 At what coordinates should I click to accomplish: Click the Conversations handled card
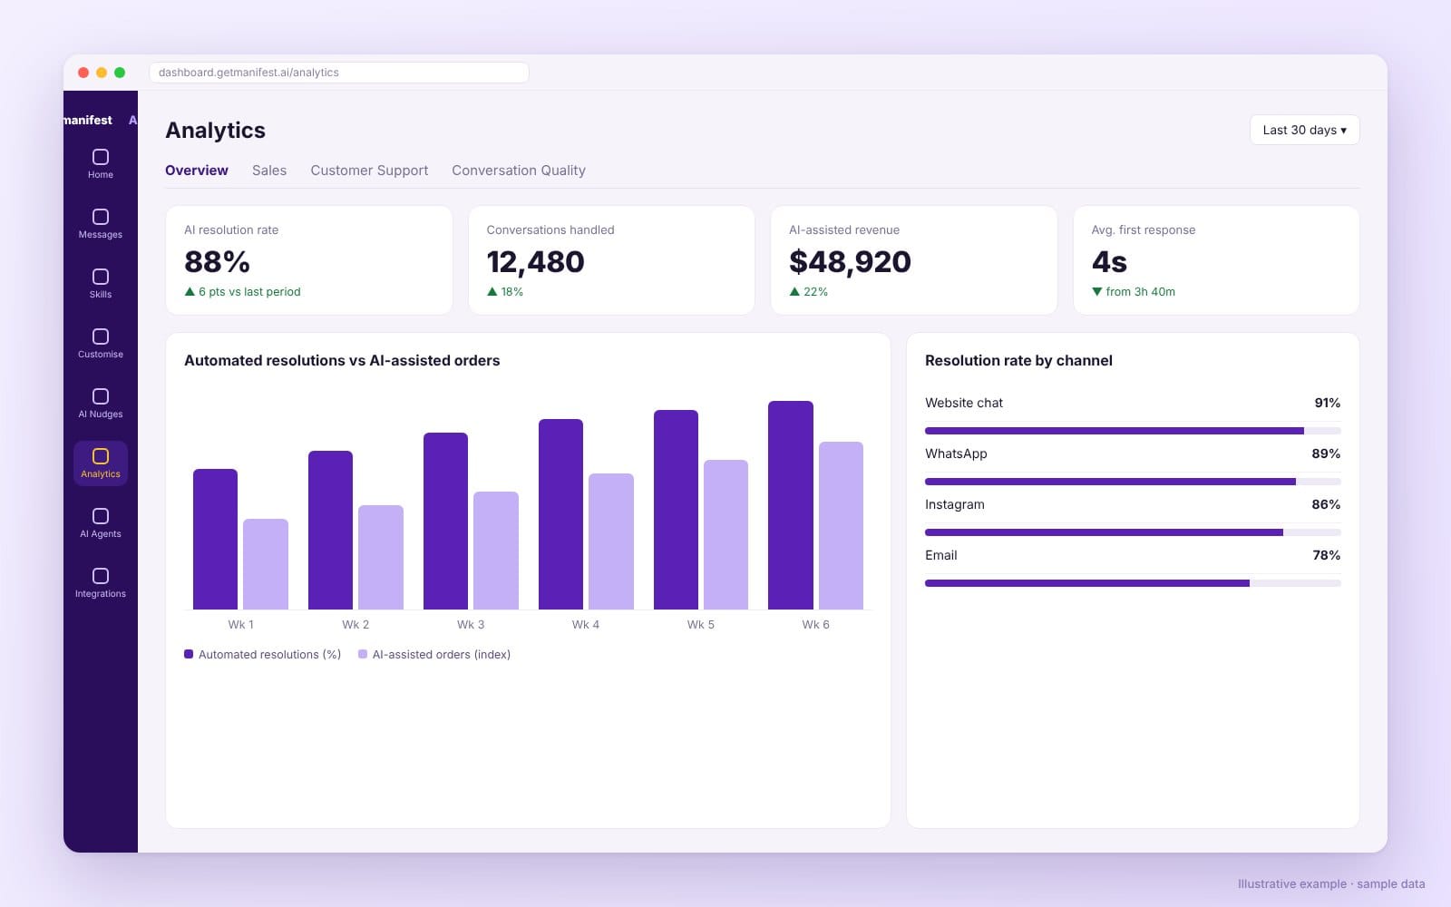click(611, 260)
